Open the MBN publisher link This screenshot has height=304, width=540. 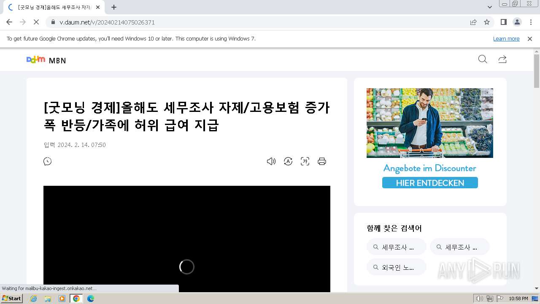pos(57,60)
